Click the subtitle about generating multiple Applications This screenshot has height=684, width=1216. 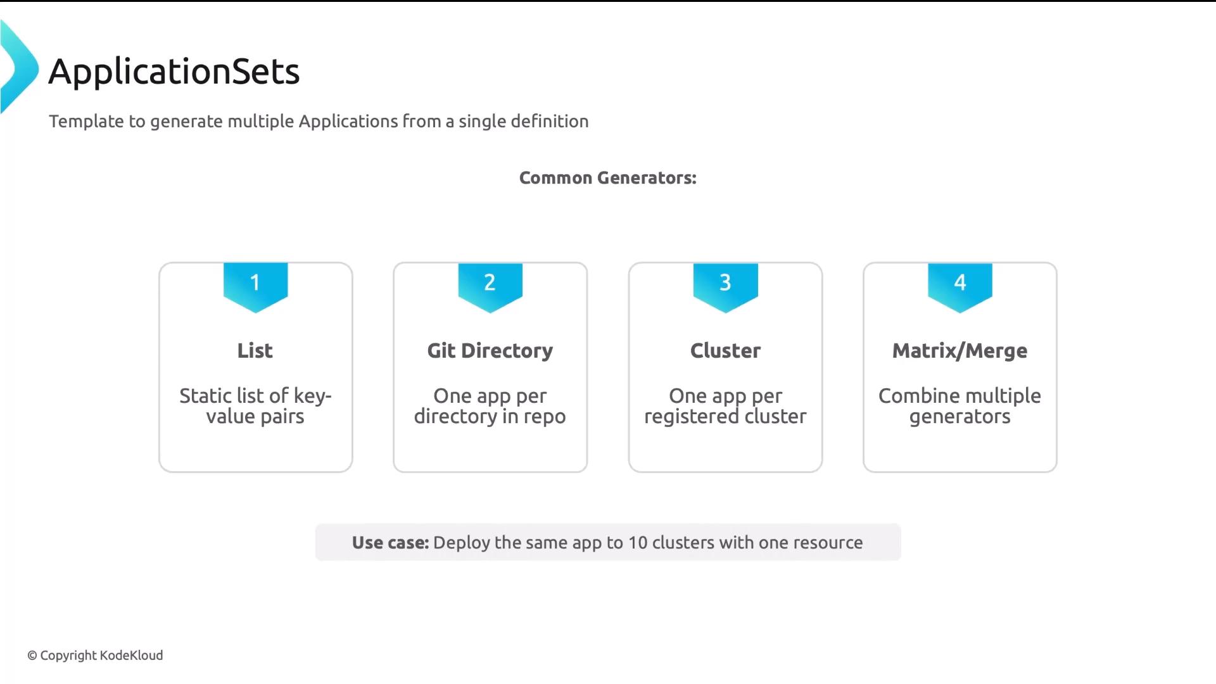click(x=319, y=122)
